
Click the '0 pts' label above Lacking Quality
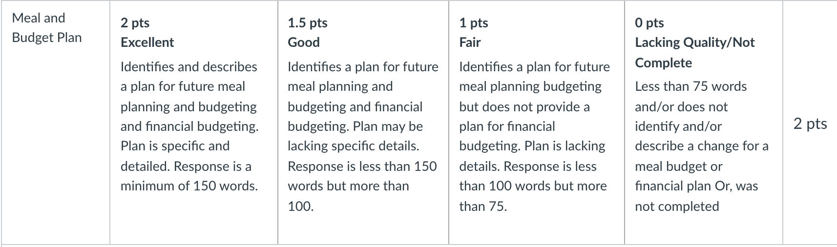click(649, 23)
